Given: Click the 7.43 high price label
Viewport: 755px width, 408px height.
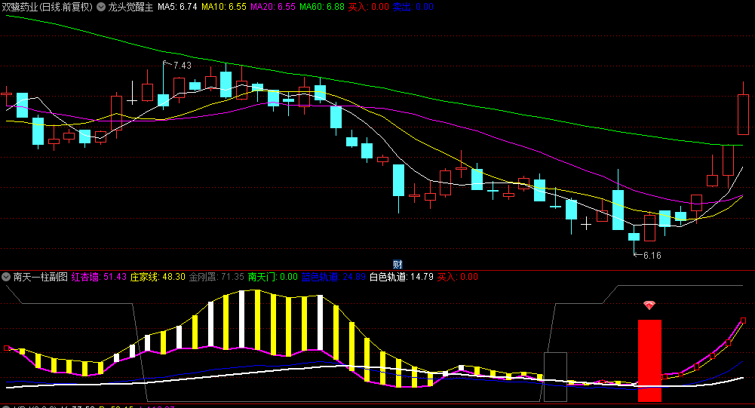Looking at the screenshot, I should click(x=182, y=66).
